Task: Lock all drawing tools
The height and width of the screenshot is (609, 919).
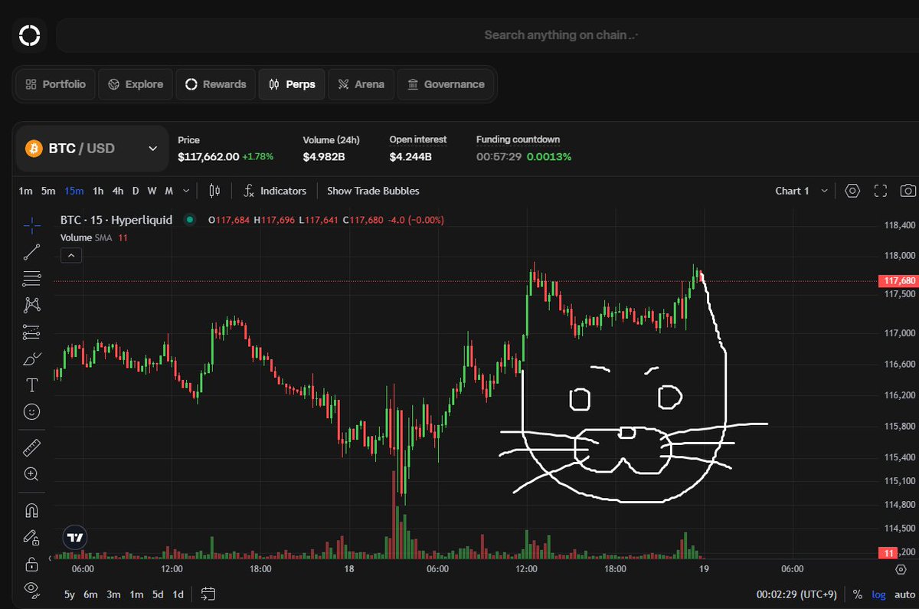Action: coord(31,565)
